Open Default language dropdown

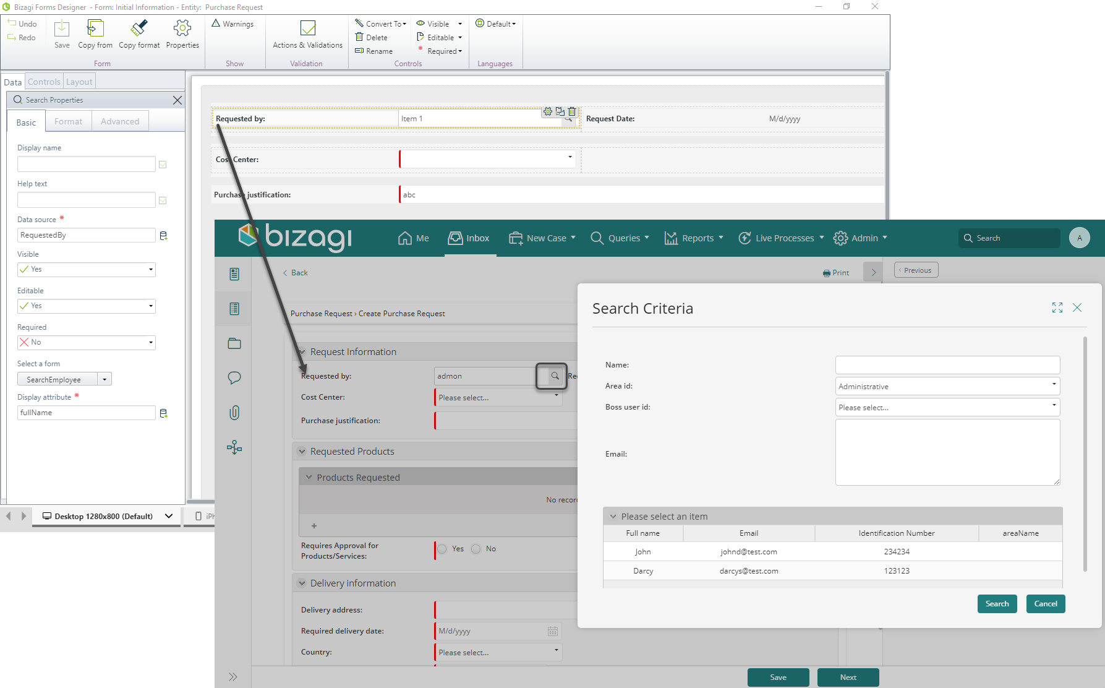click(496, 24)
